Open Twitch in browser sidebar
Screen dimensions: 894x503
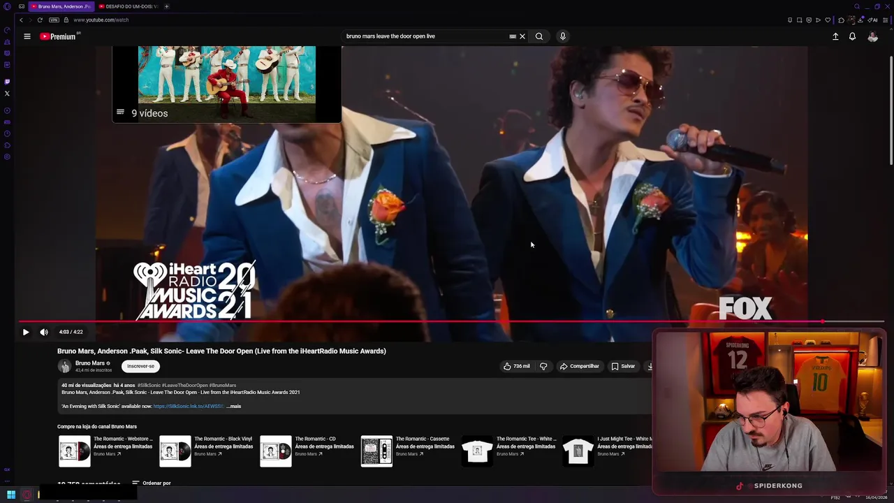(7, 82)
